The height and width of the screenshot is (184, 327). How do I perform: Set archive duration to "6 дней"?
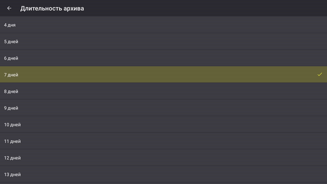(x=163, y=58)
